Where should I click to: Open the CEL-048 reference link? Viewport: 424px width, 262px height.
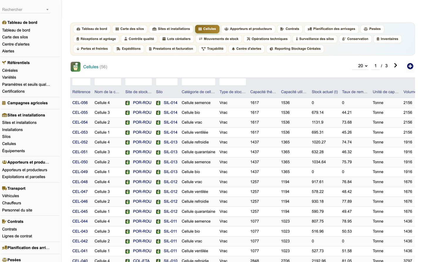point(80,182)
